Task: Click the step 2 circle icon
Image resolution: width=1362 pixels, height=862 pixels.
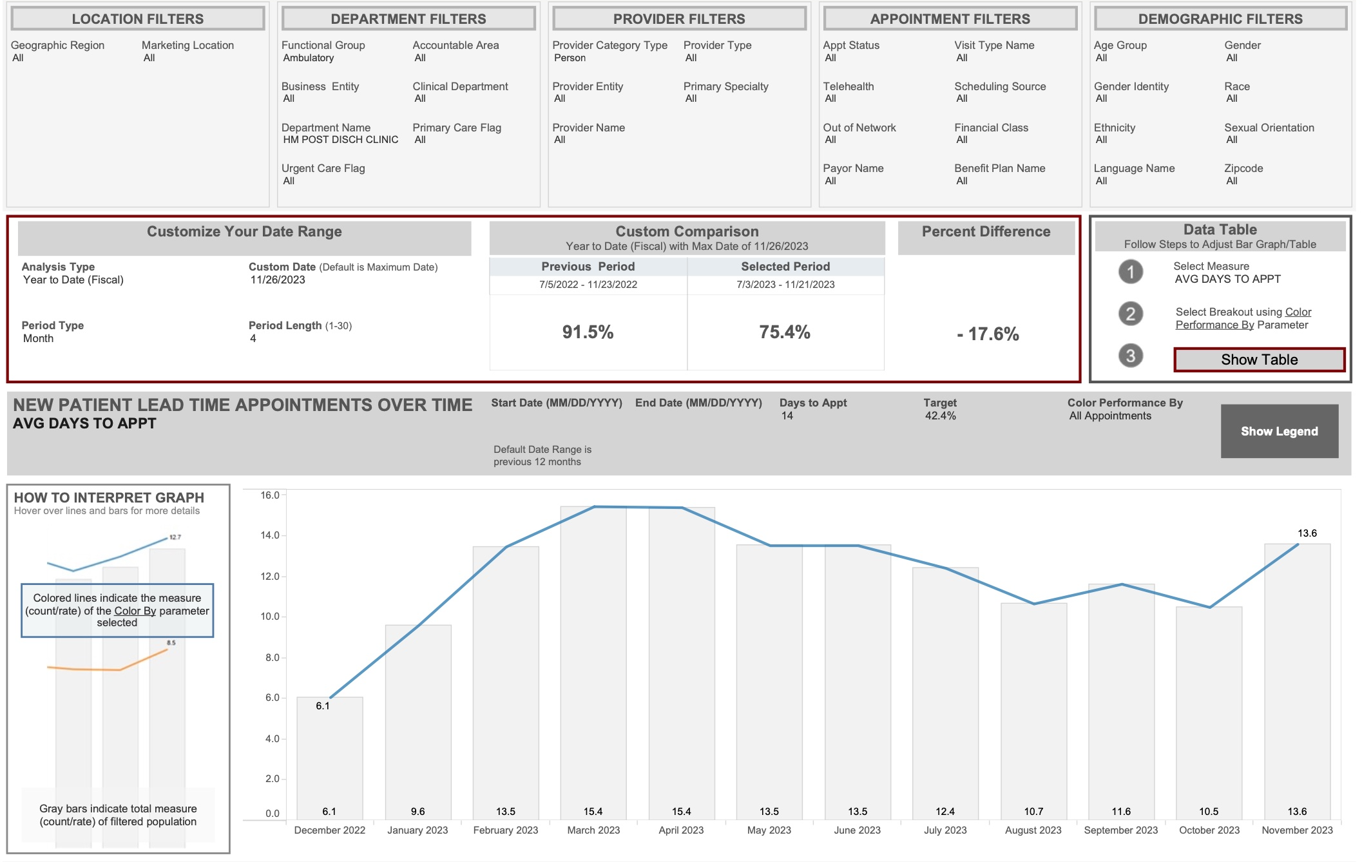Action: click(x=1130, y=314)
